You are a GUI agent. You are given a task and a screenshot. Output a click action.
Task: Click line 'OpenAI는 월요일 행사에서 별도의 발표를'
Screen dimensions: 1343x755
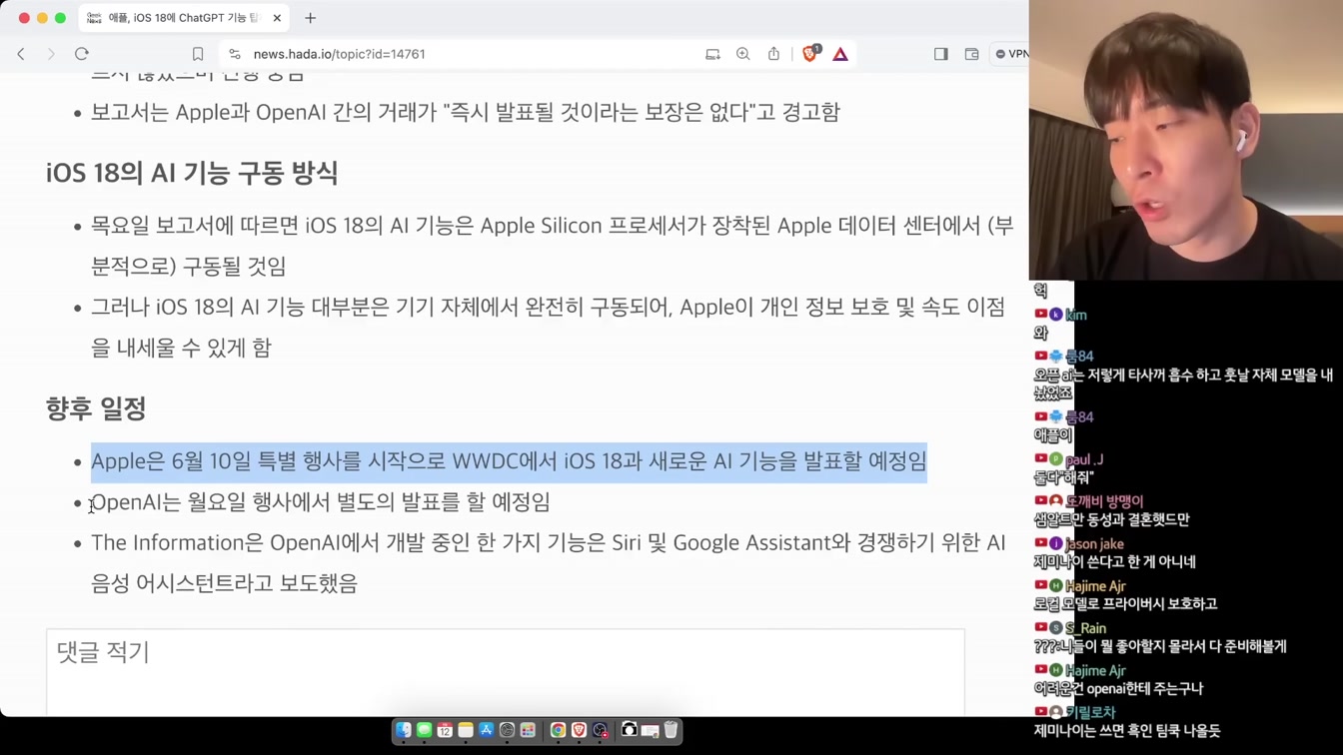coord(321,502)
